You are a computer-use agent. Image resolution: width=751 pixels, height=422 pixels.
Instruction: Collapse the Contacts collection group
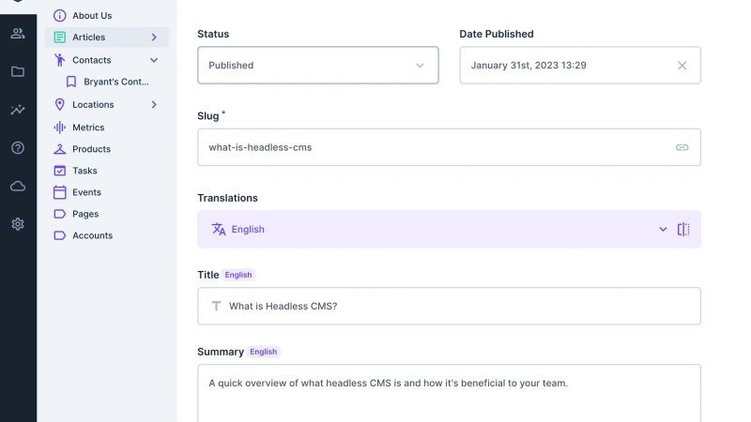pos(154,60)
